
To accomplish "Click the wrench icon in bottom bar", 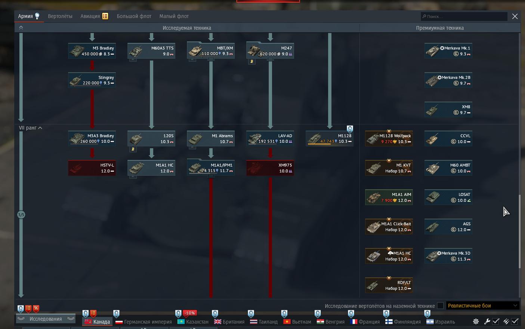I will point(487,322).
